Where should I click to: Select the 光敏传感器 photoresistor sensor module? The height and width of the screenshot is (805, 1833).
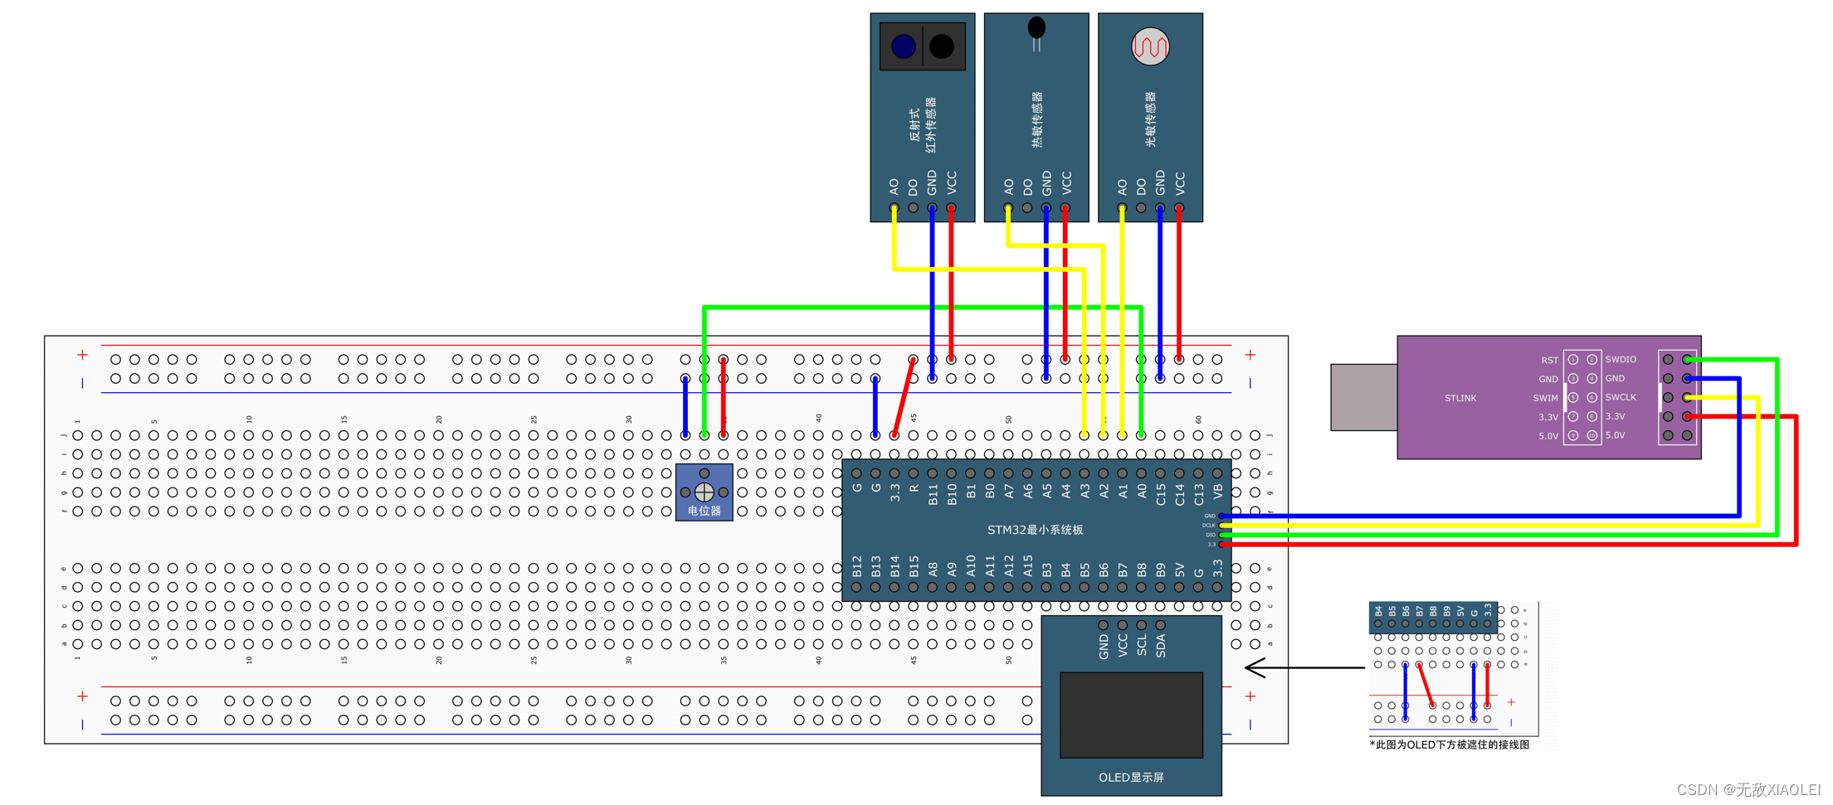[x=1151, y=116]
